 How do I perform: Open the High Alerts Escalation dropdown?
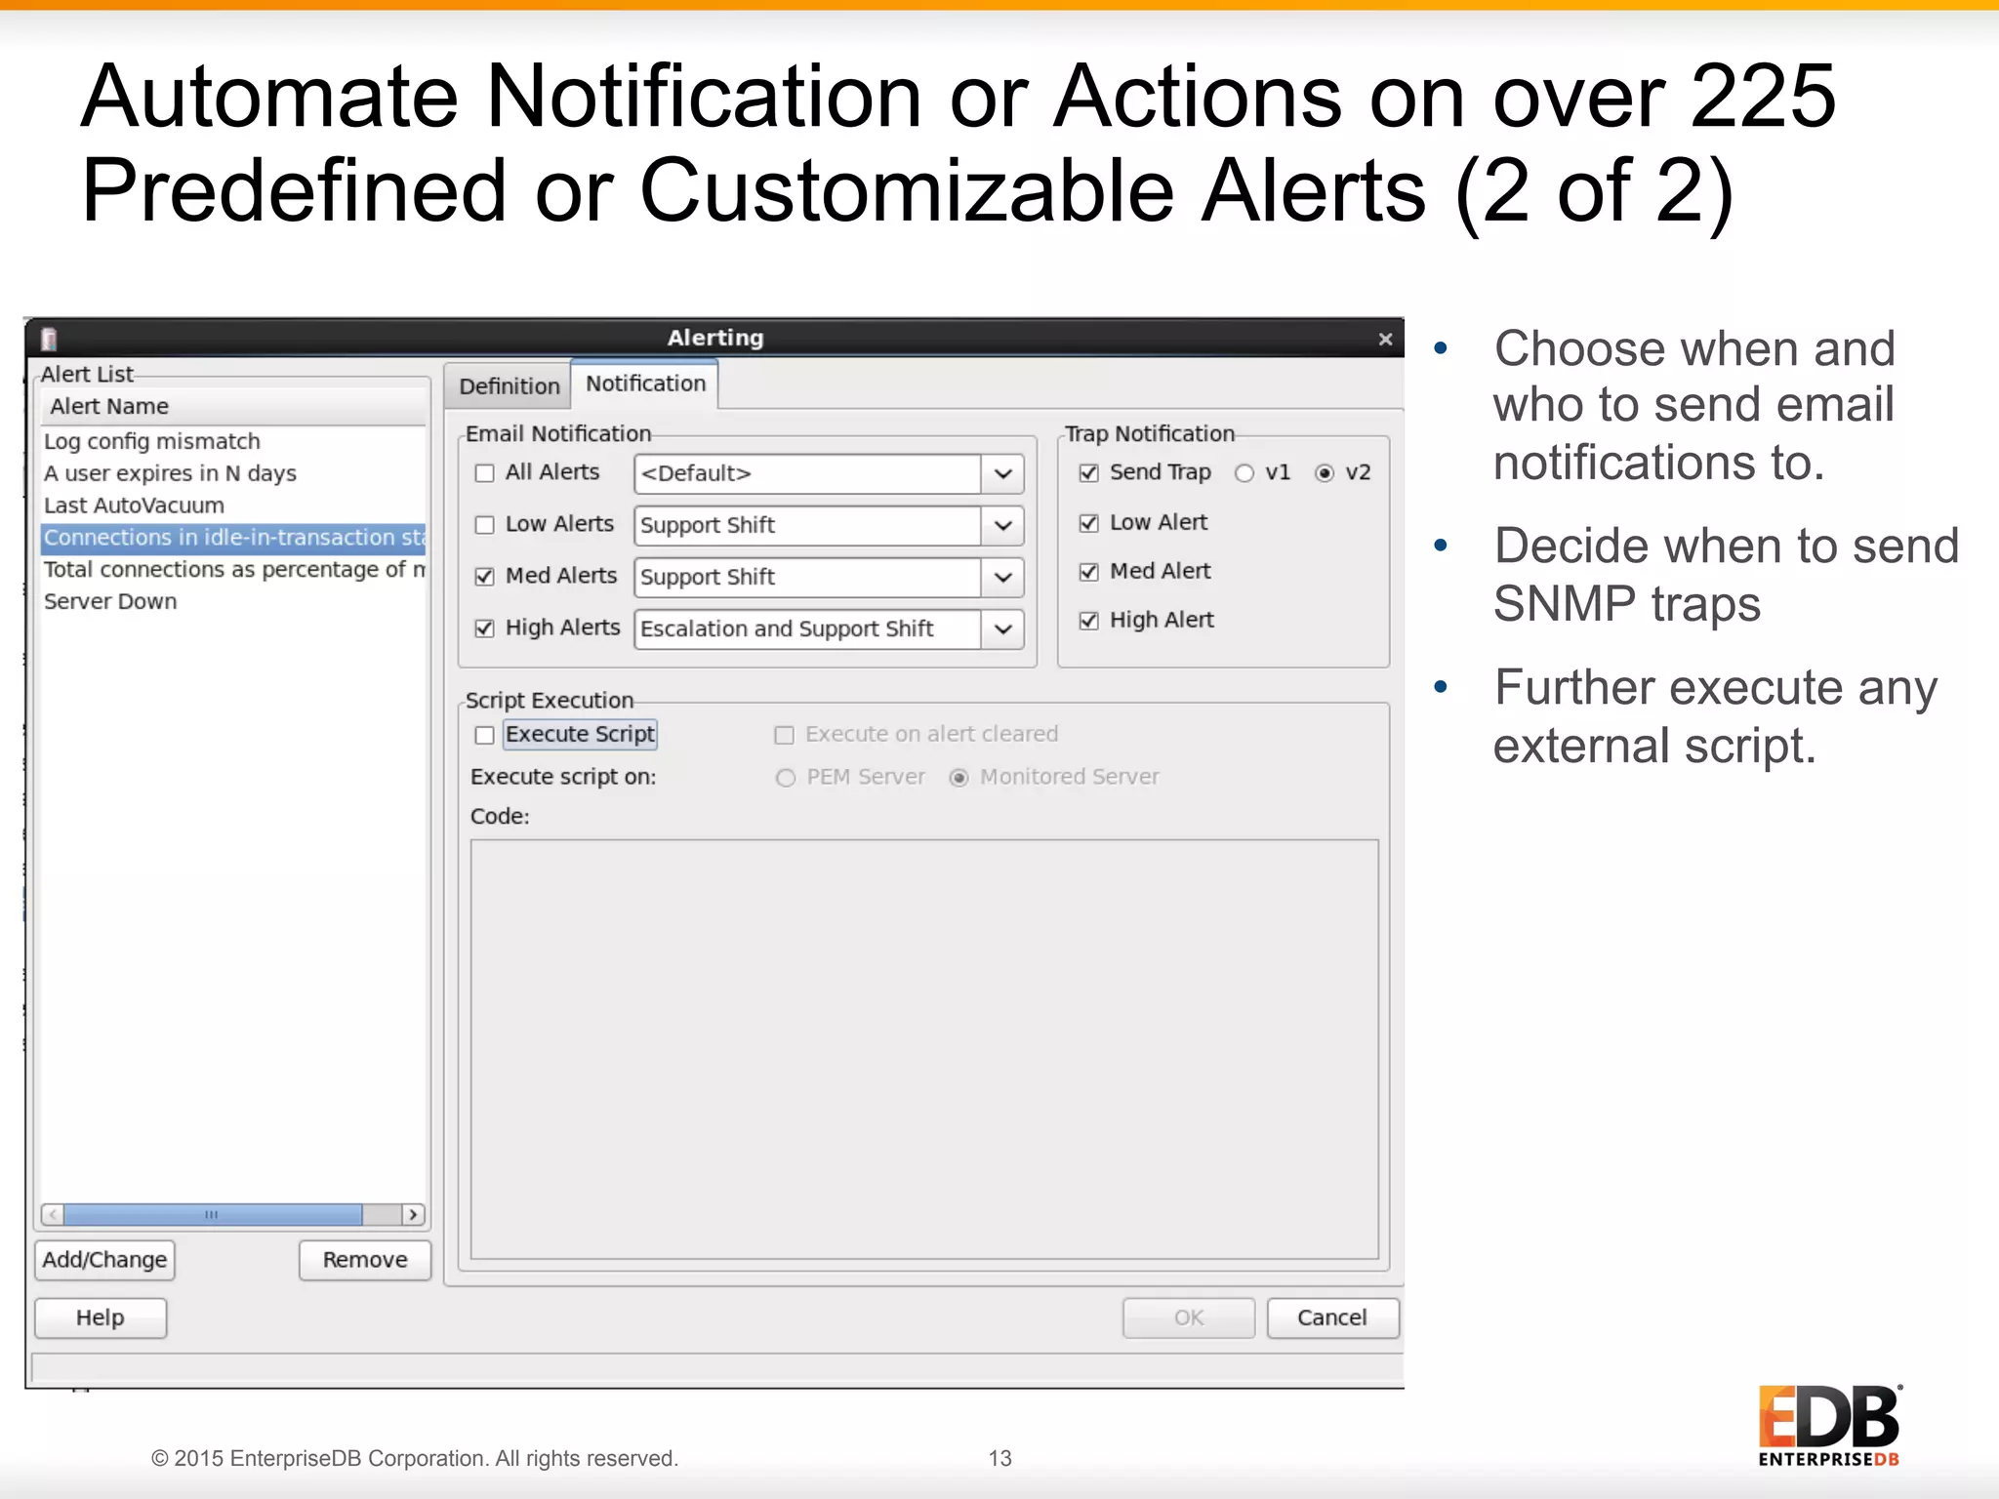[1002, 629]
